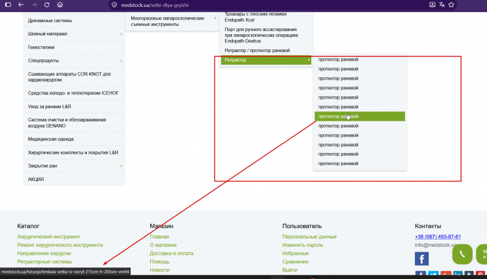Open Ретракторные системы footer link
The image size is (487, 279).
tap(44, 262)
